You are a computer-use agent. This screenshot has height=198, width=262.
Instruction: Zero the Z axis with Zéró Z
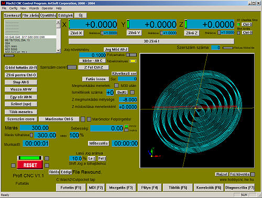point(192,33)
